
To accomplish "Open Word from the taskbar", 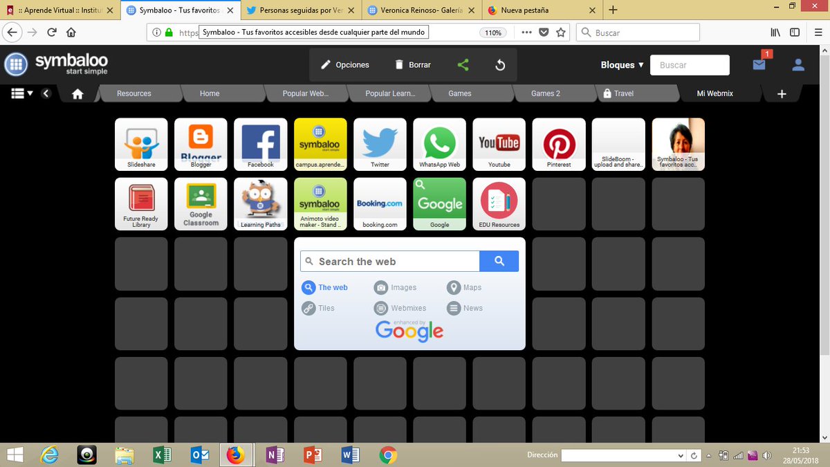I will 350,455.
